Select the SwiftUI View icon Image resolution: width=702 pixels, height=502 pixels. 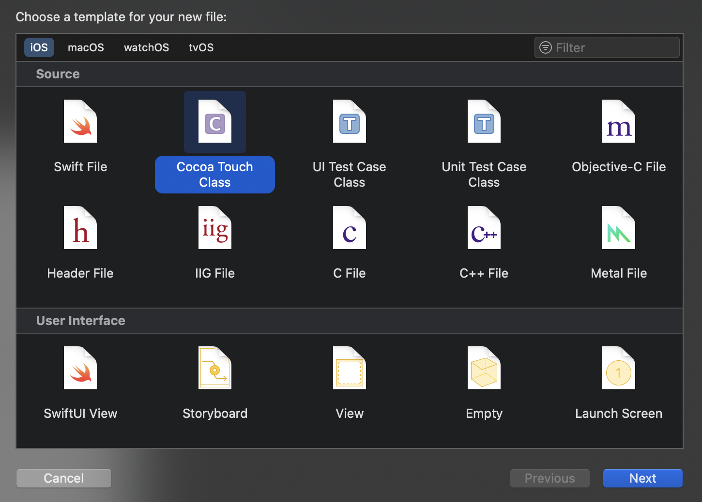click(x=80, y=368)
